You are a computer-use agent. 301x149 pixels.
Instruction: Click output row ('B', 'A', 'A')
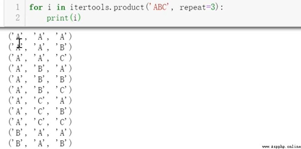(40, 133)
